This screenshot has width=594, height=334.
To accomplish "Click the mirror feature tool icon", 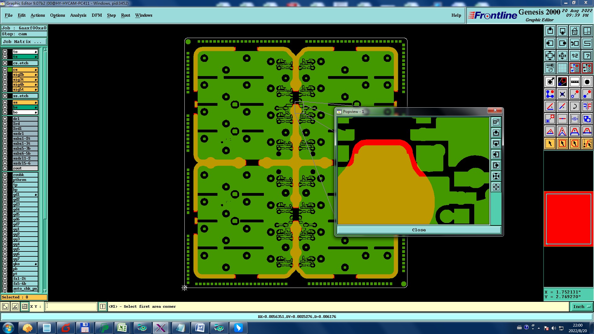I will click(587, 106).
